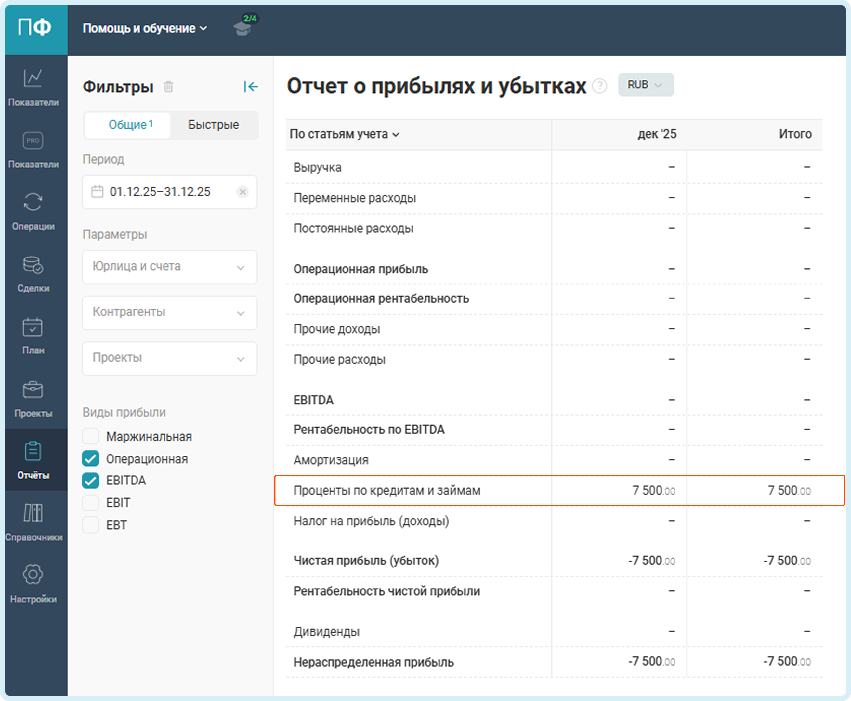Click the trash icon to clear filters

[x=168, y=86]
